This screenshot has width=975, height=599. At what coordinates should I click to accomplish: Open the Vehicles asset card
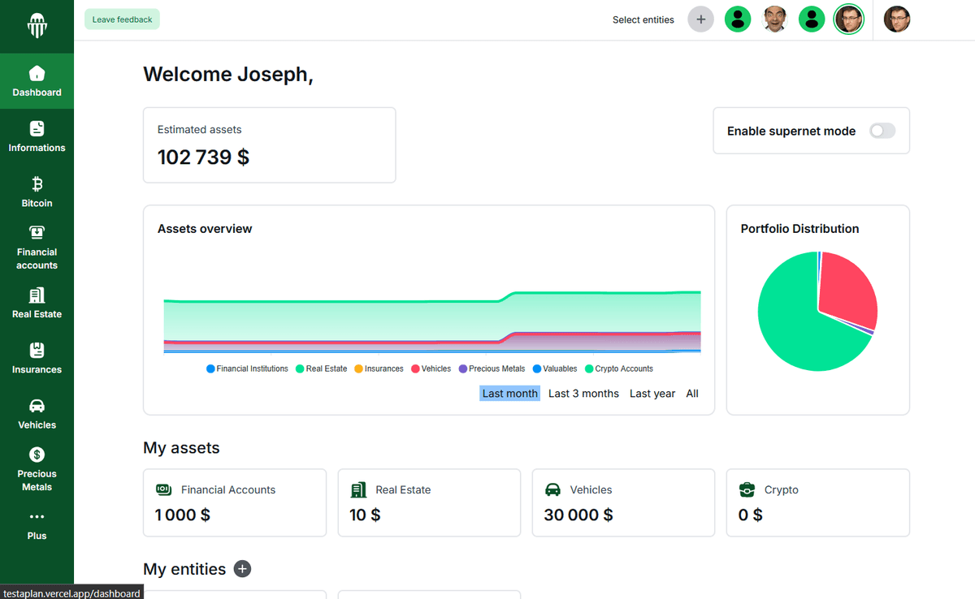point(623,502)
